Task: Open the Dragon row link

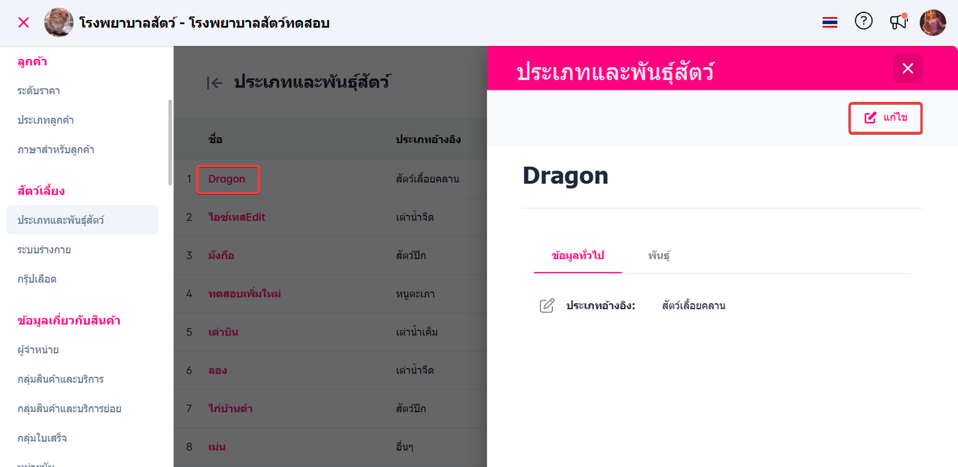Action: pos(227,179)
